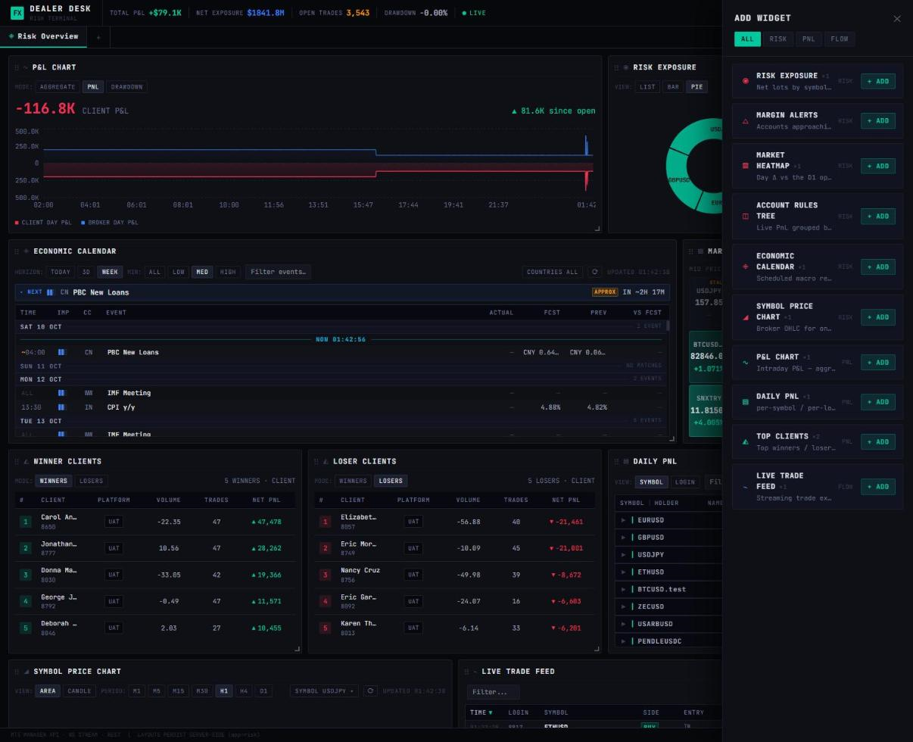
Task: Set calendar minimum impact to Low
Action: (179, 272)
